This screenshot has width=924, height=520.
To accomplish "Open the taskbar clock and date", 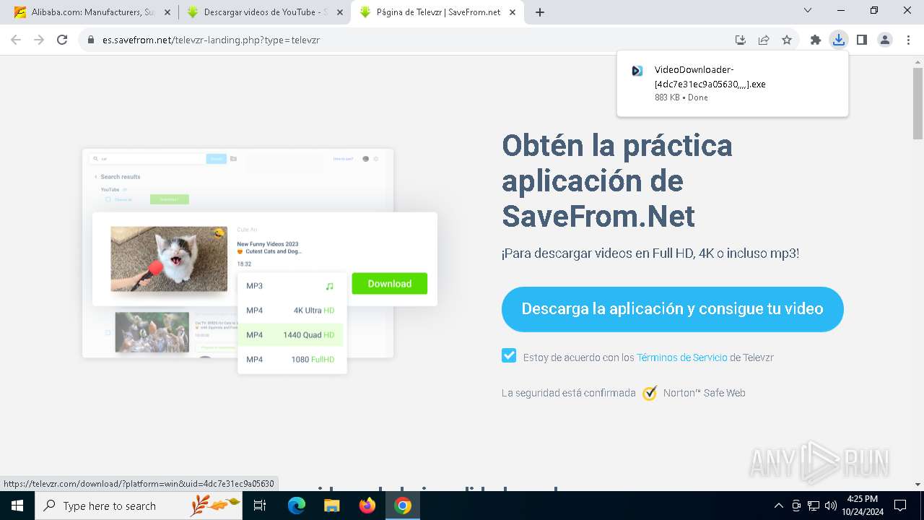I will tap(862, 506).
